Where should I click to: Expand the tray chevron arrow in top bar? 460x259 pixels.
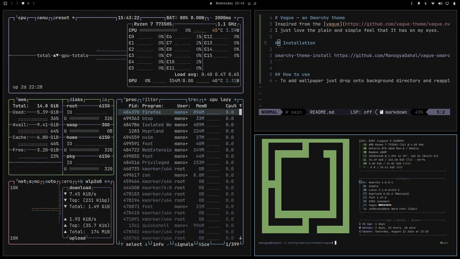pyautogui.click(x=412, y=3)
